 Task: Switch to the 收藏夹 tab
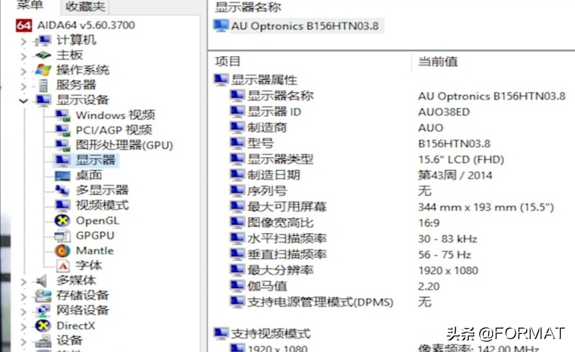point(86,7)
